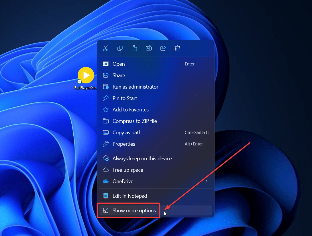Image resolution: width=312 pixels, height=236 pixels.
Task: Choose Run as administrator
Action: [135, 87]
